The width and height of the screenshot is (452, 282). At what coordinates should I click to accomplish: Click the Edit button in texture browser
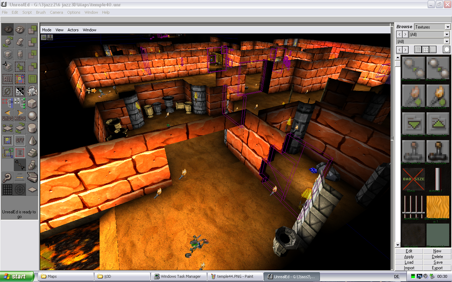point(409,251)
